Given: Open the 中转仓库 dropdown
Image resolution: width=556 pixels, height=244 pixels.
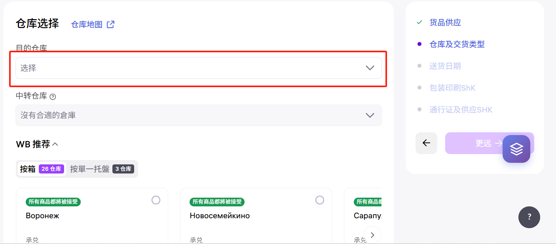Looking at the screenshot, I should 198,115.
